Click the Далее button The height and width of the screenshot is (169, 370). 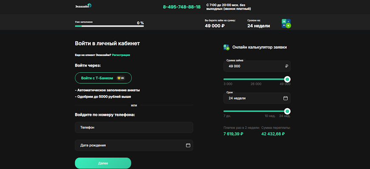pos(103,163)
